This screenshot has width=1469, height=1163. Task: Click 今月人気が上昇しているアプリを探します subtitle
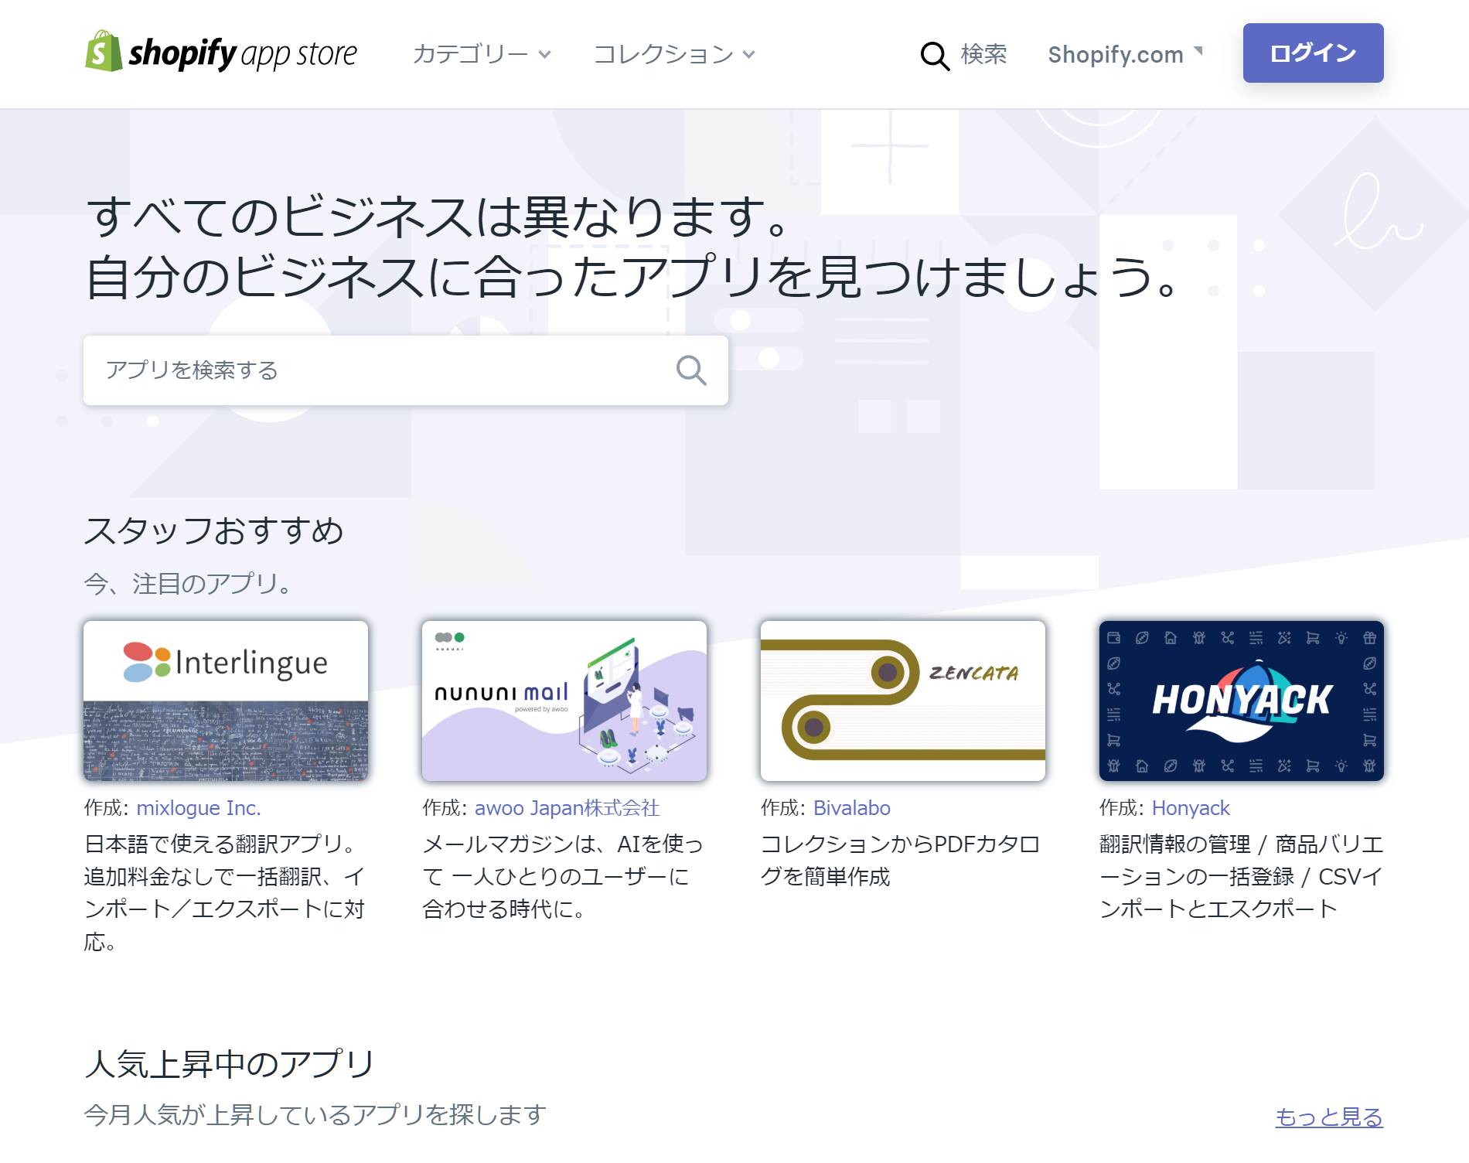pyautogui.click(x=315, y=1115)
